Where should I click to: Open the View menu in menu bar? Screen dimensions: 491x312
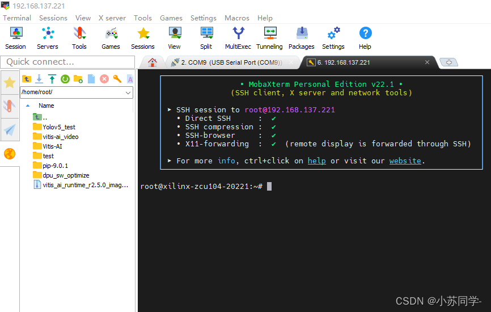(x=83, y=18)
